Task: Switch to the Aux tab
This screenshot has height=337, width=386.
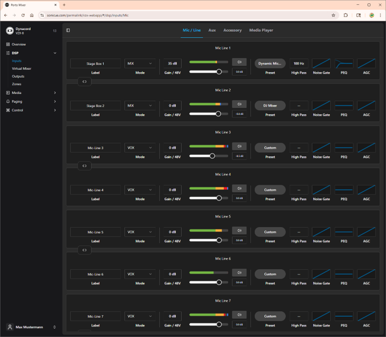Action: coord(212,31)
